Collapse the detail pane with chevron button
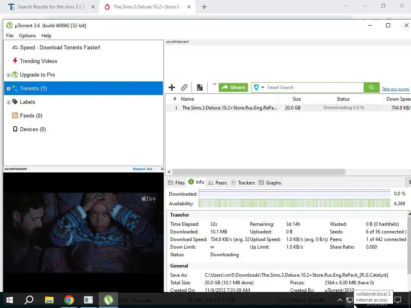 [409, 182]
